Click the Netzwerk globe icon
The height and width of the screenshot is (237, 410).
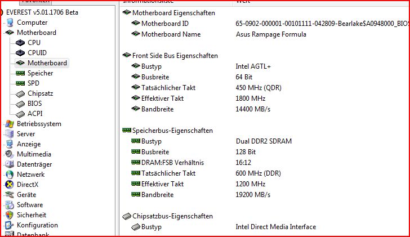pos(10,175)
